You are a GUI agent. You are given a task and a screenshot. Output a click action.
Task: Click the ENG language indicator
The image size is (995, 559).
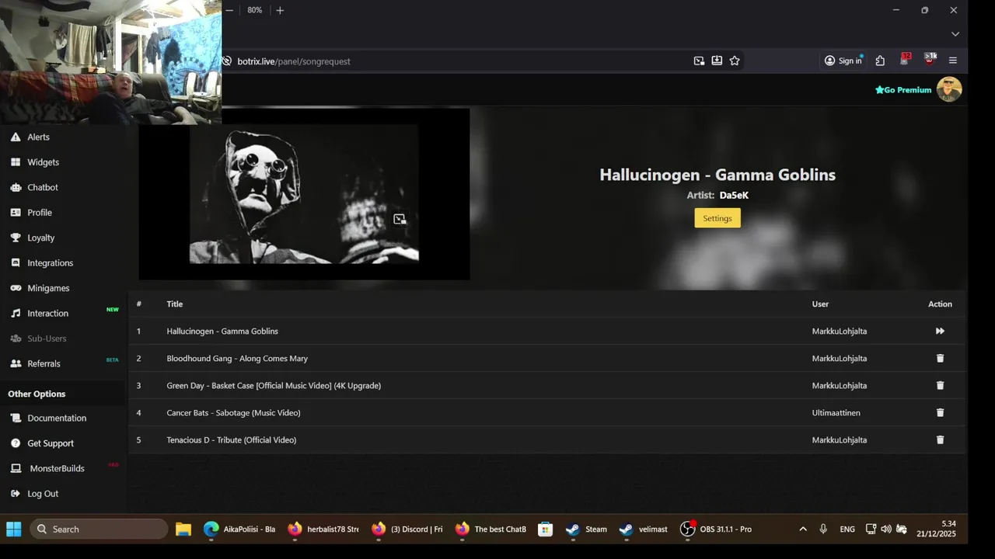point(847,529)
